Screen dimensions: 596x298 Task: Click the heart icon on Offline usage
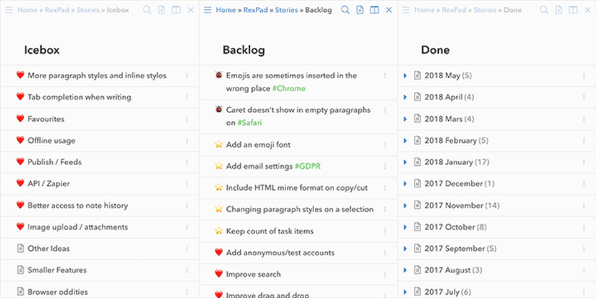click(x=20, y=141)
